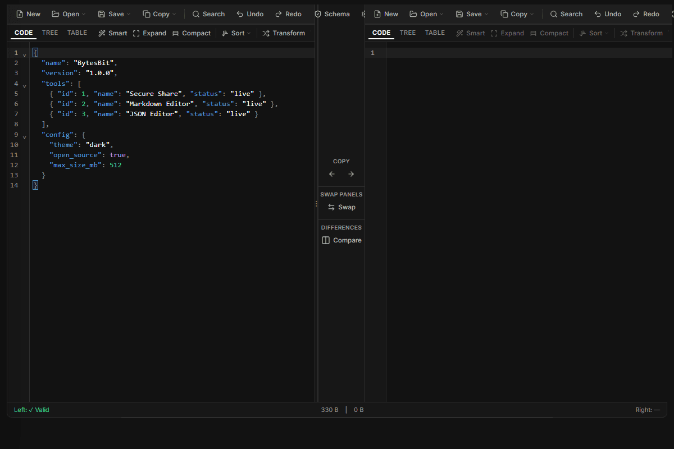Image resolution: width=674 pixels, height=449 pixels.
Task: Click the right panel's Smart button
Action: [x=471, y=33]
